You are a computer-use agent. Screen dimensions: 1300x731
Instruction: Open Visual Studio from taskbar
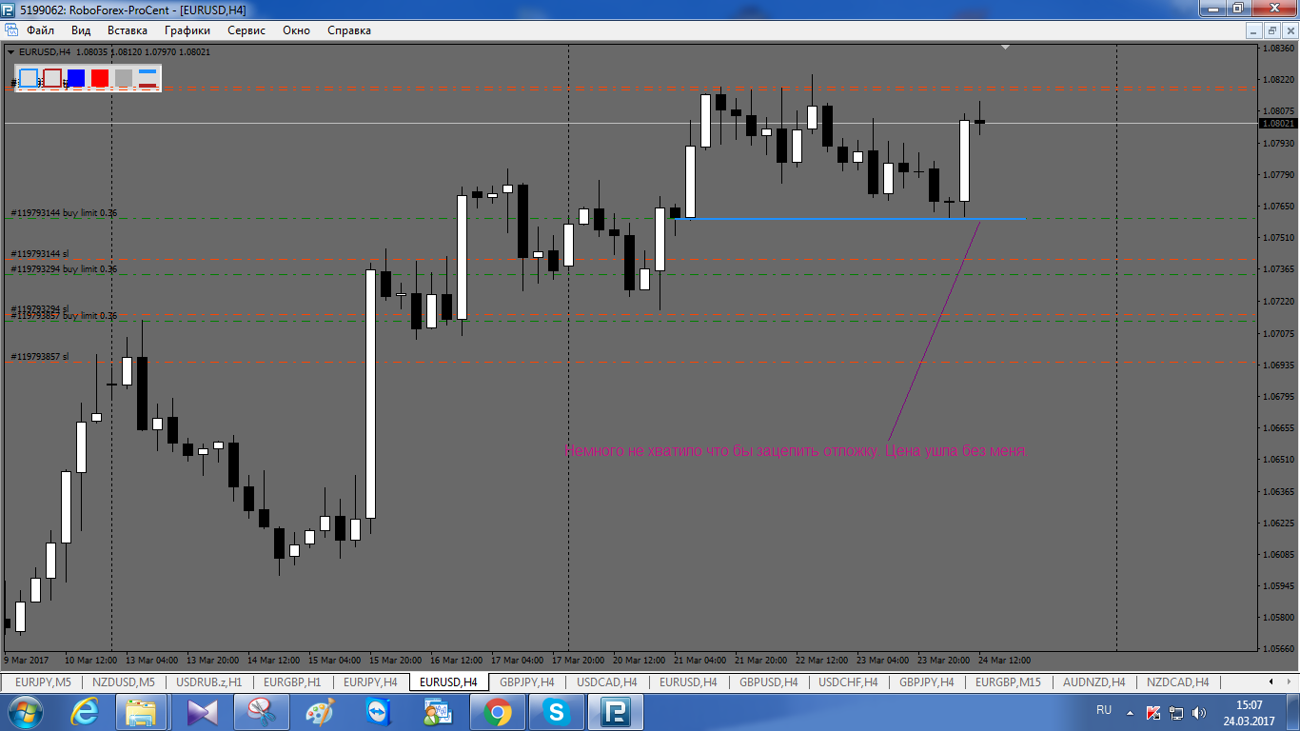tap(203, 712)
